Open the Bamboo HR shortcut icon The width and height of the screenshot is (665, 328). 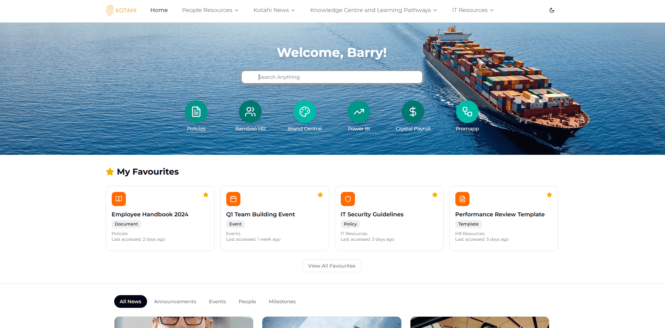click(250, 112)
